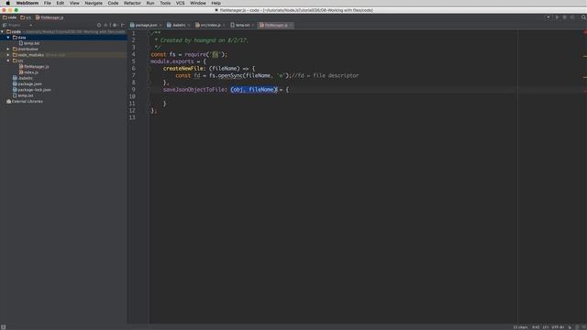Close the fileManager.js editor tab

click(292, 25)
